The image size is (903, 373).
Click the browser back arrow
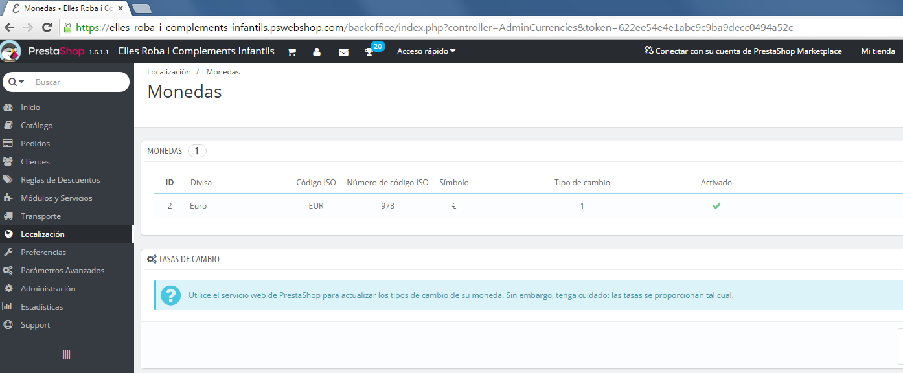pyautogui.click(x=9, y=27)
